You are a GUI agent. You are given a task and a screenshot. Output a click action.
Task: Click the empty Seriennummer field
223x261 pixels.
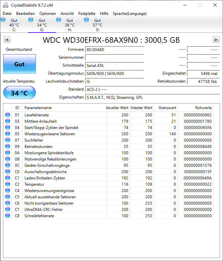tap(114, 58)
